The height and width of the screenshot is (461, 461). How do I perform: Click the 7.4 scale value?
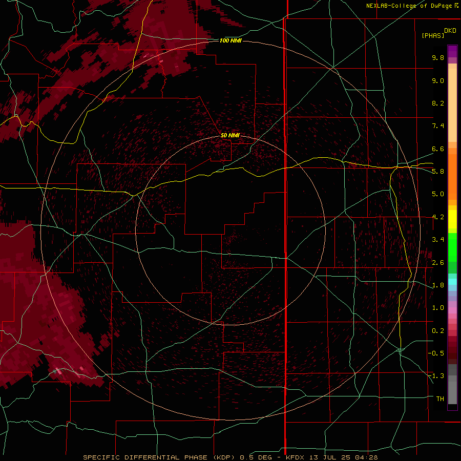(438, 126)
